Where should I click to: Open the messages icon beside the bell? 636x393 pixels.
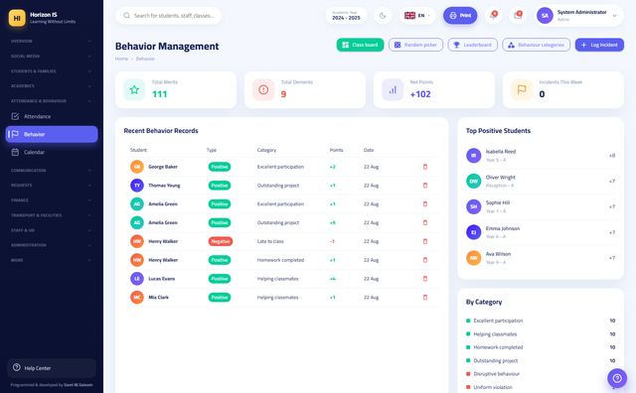click(518, 16)
